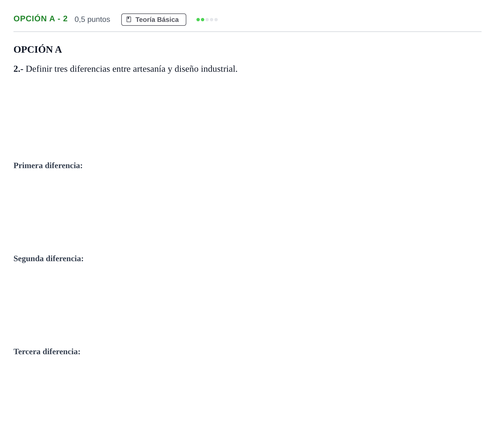Click the green OPCIÓN A - 2 title
495x445 pixels.
tap(40, 18)
